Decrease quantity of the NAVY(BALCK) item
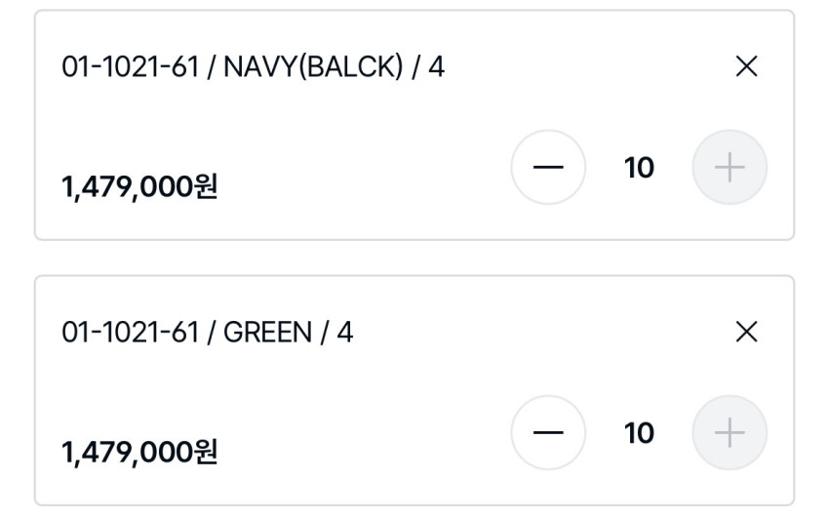The image size is (829, 519). pyautogui.click(x=548, y=168)
